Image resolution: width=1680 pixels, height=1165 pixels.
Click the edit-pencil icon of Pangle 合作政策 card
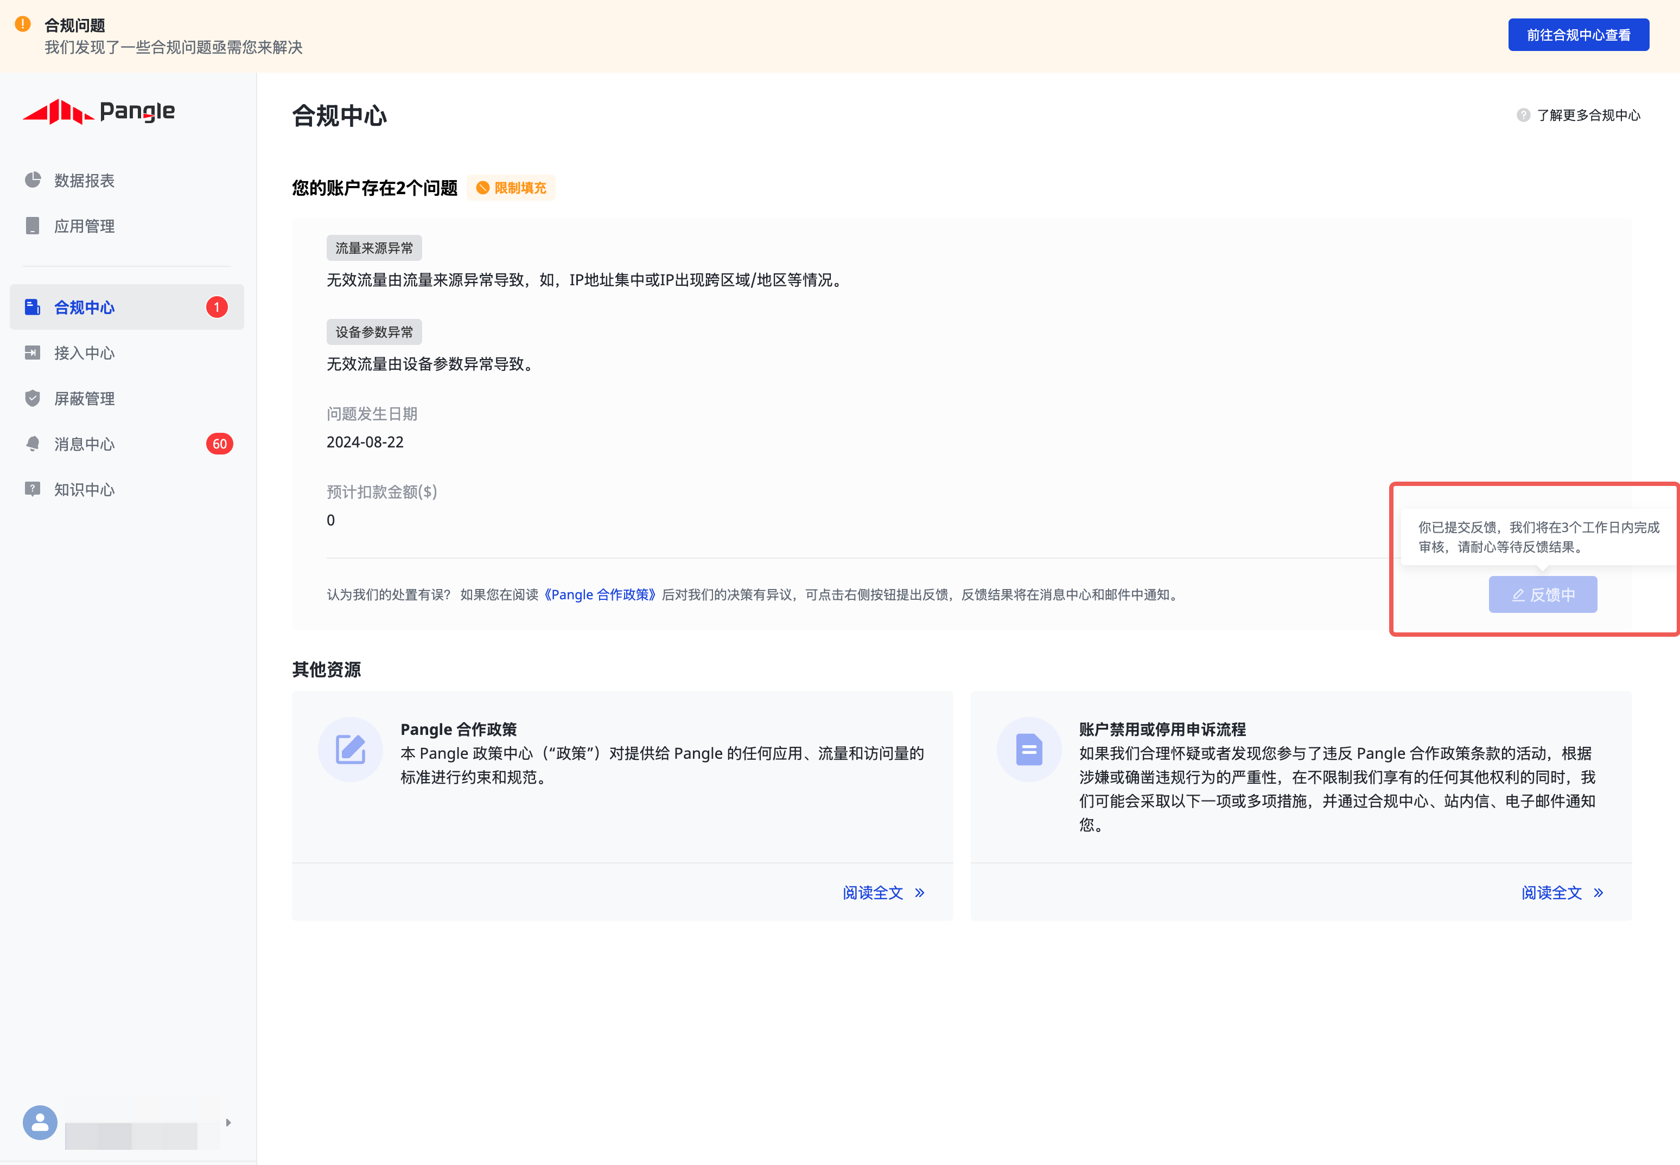pyautogui.click(x=351, y=750)
